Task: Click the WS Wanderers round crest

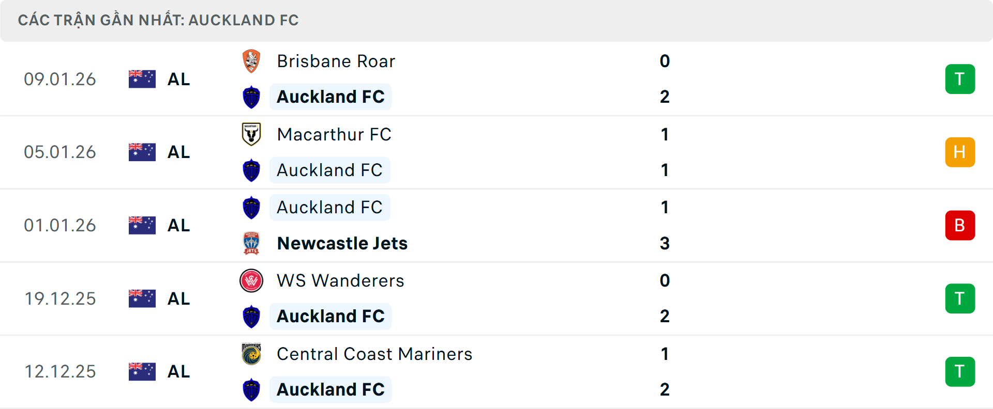Action: coord(251,280)
